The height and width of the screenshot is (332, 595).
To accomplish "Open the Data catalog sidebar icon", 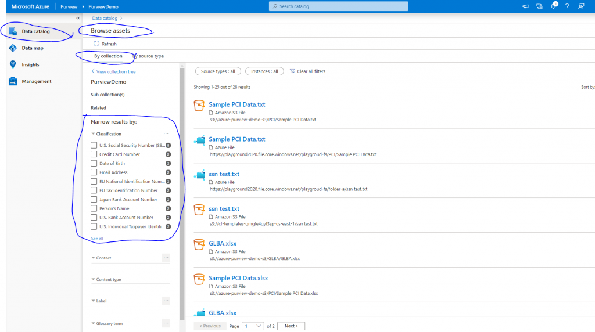I will (x=13, y=31).
